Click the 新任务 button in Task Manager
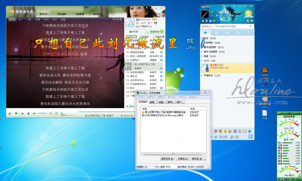Viewport: 302px width, 181px height. pyautogui.click(x=198, y=159)
